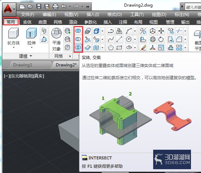The width and height of the screenshot is (201, 173).
Task: Select the polygon drawing tool
Action: tap(111, 48)
